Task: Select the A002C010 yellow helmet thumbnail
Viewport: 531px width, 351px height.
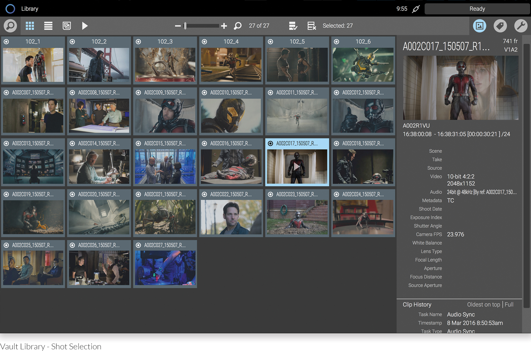Action: pos(231,116)
